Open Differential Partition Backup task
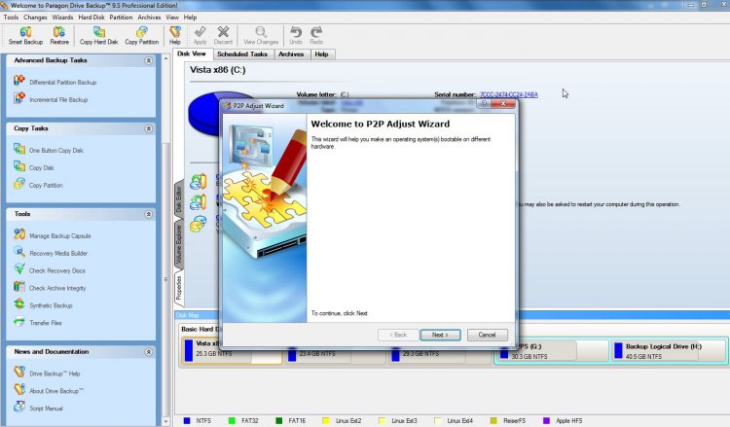 point(55,82)
